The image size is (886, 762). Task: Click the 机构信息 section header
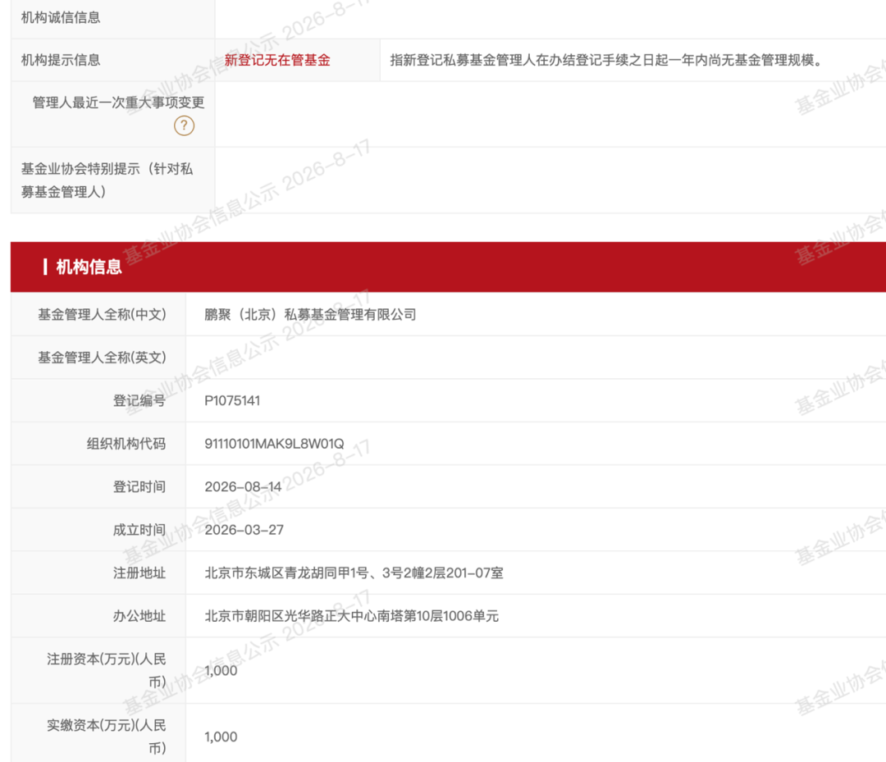coord(89,267)
